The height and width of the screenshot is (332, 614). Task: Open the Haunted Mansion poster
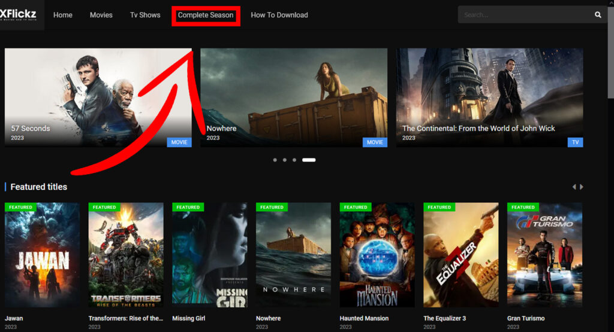377,255
